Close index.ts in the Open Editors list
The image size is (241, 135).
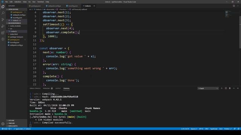(x=9, y=20)
